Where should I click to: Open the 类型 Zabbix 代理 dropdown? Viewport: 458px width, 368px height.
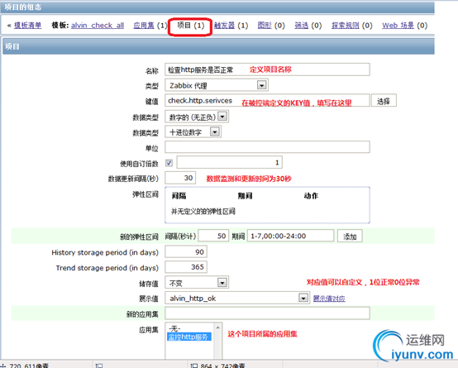217,85
